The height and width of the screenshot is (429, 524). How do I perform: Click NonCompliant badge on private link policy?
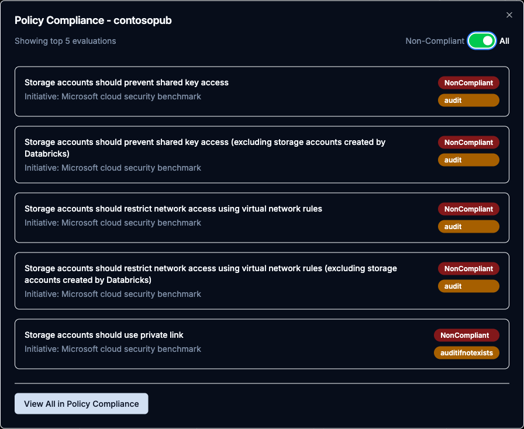(x=467, y=335)
